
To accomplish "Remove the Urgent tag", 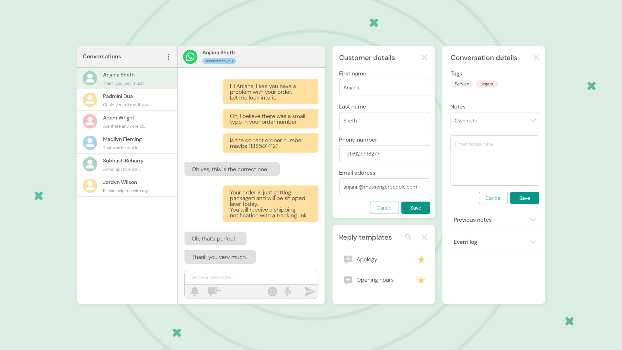I will tap(487, 84).
